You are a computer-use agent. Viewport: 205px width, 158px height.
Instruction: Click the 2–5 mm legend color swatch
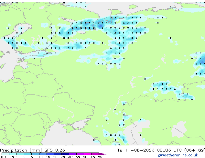(x=28, y=154)
